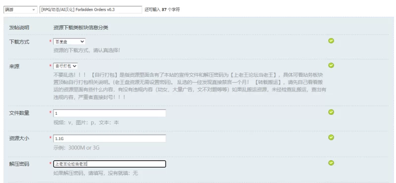Viewport: 396px width, 183px height.
Task: Click the 文件数量 input field
Action: [x=109, y=113]
